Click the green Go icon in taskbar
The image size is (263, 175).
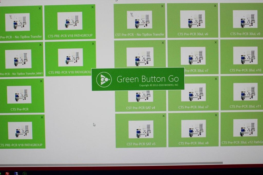pyautogui.click(x=24, y=173)
